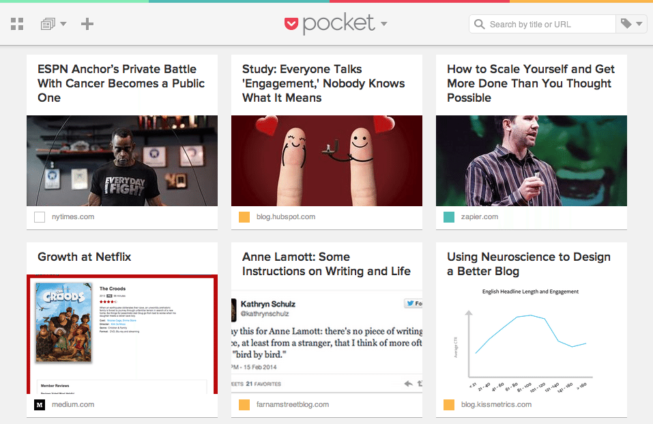
Task: Switch to the grid view layout
Action: (x=16, y=23)
